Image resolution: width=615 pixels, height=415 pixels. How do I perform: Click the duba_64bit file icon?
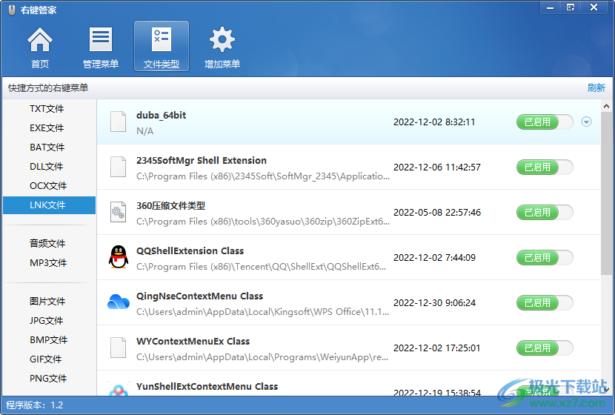[118, 122]
